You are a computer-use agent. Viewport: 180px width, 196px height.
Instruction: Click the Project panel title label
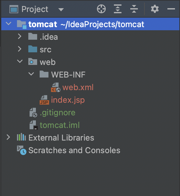(35, 9)
